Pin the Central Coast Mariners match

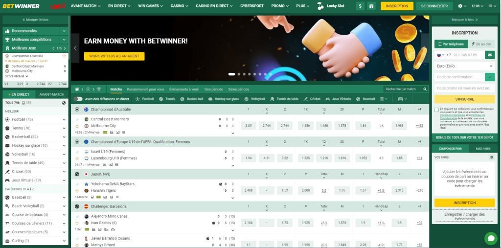[x=77, y=119]
